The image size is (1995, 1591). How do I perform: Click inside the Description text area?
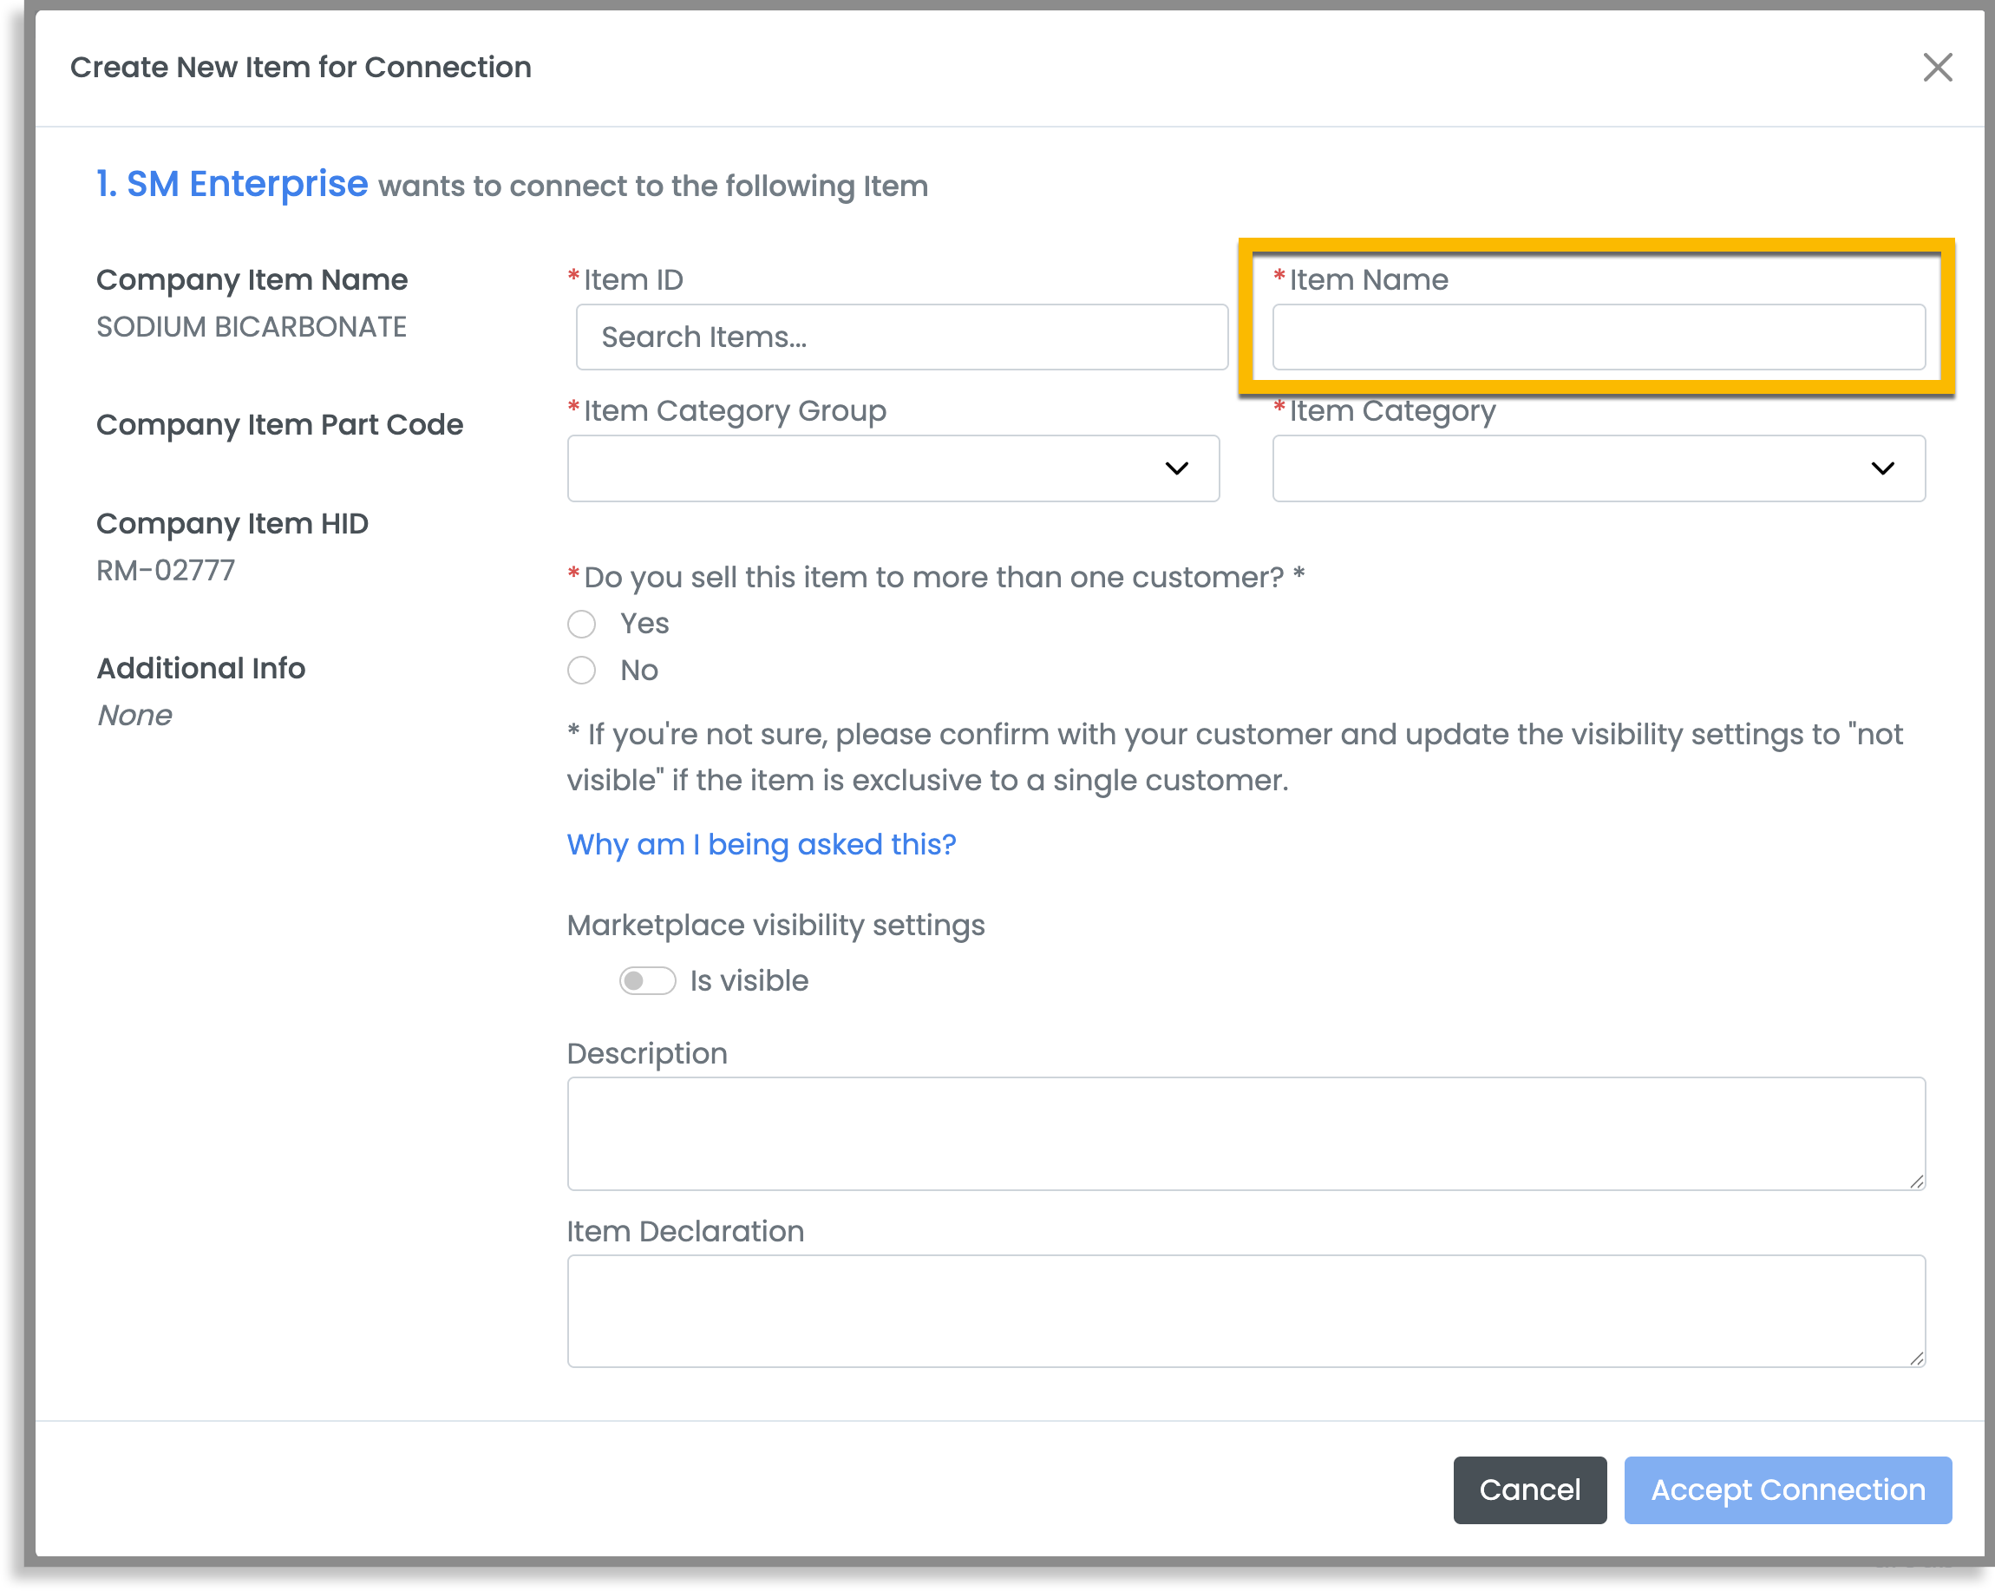(1246, 1133)
